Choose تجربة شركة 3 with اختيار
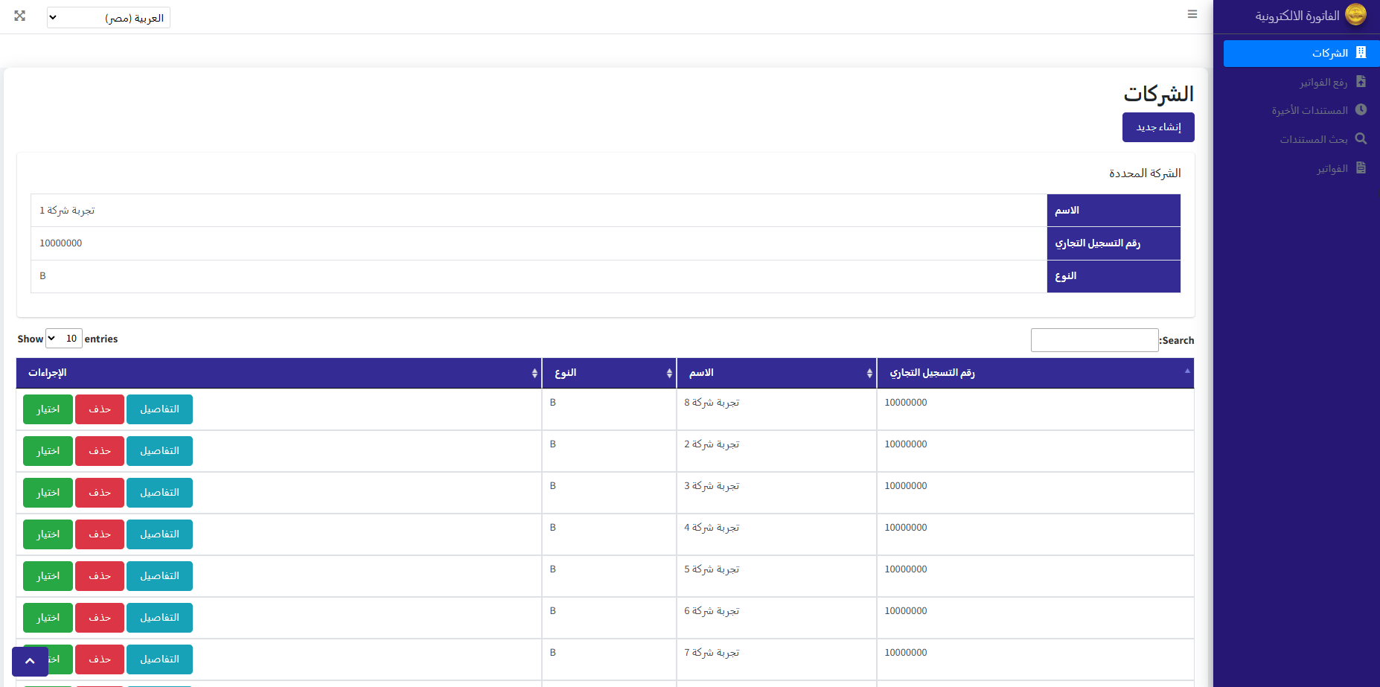Screen dimensions: 1380x687 point(48,493)
